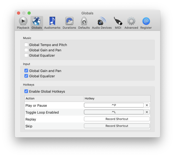Open Audio Devices settings
This screenshot has width=175, height=157.
coord(102,23)
